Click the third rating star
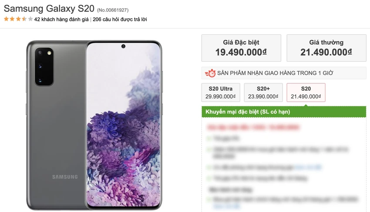 [18, 19]
